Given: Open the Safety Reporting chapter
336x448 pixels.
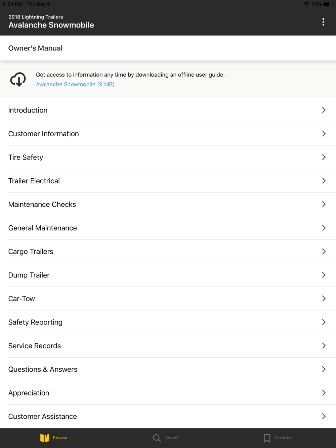Looking at the screenshot, I should pos(35,322).
